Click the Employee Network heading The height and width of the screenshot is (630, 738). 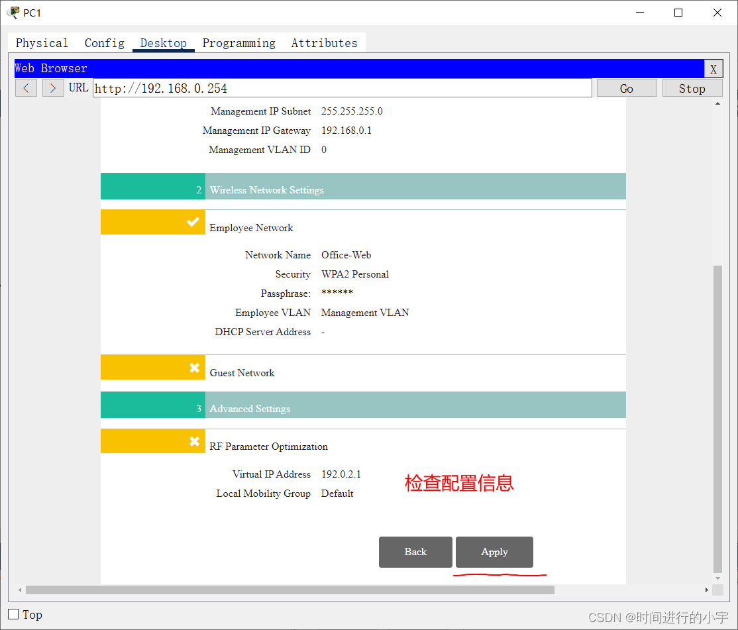click(x=251, y=228)
